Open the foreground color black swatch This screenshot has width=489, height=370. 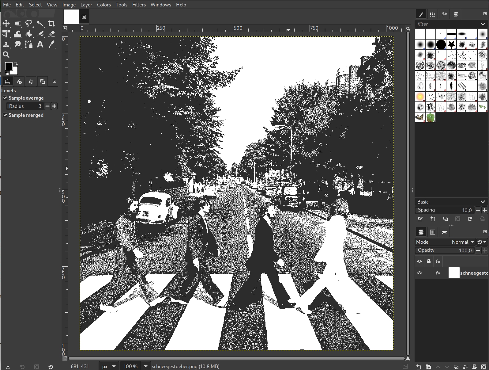point(9,66)
